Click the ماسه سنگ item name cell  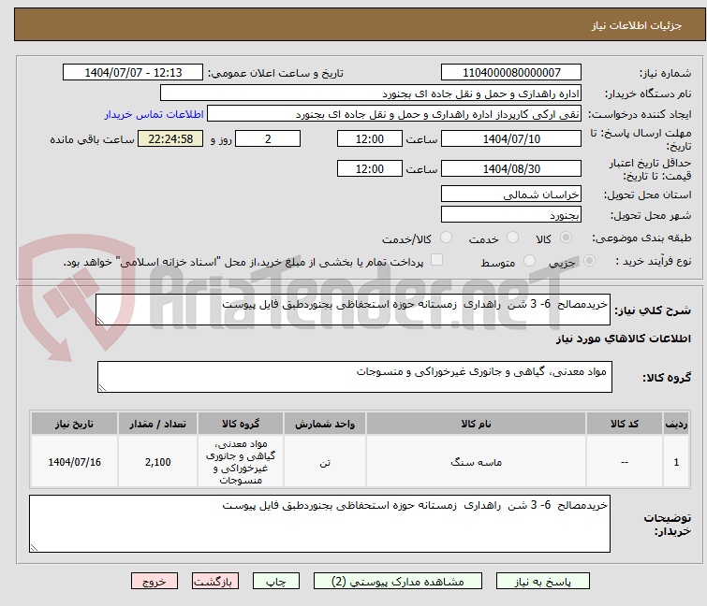[x=476, y=462]
